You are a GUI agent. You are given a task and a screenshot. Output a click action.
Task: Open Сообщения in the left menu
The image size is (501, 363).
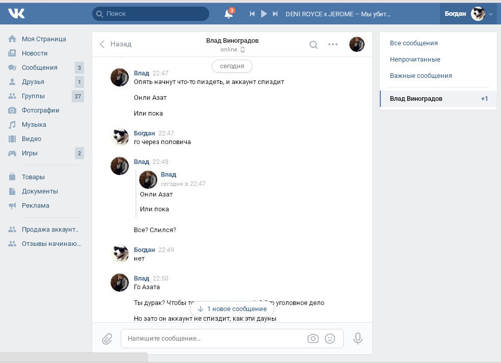click(39, 68)
